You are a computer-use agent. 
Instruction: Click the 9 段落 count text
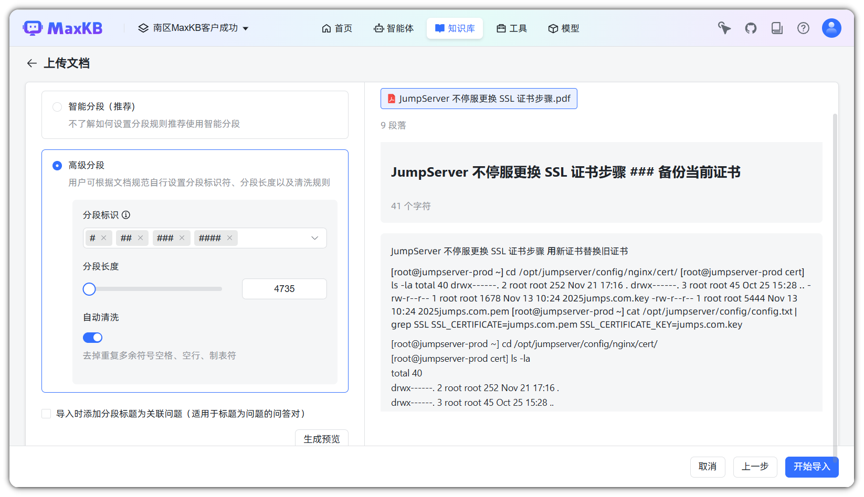pyautogui.click(x=393, y=125)
